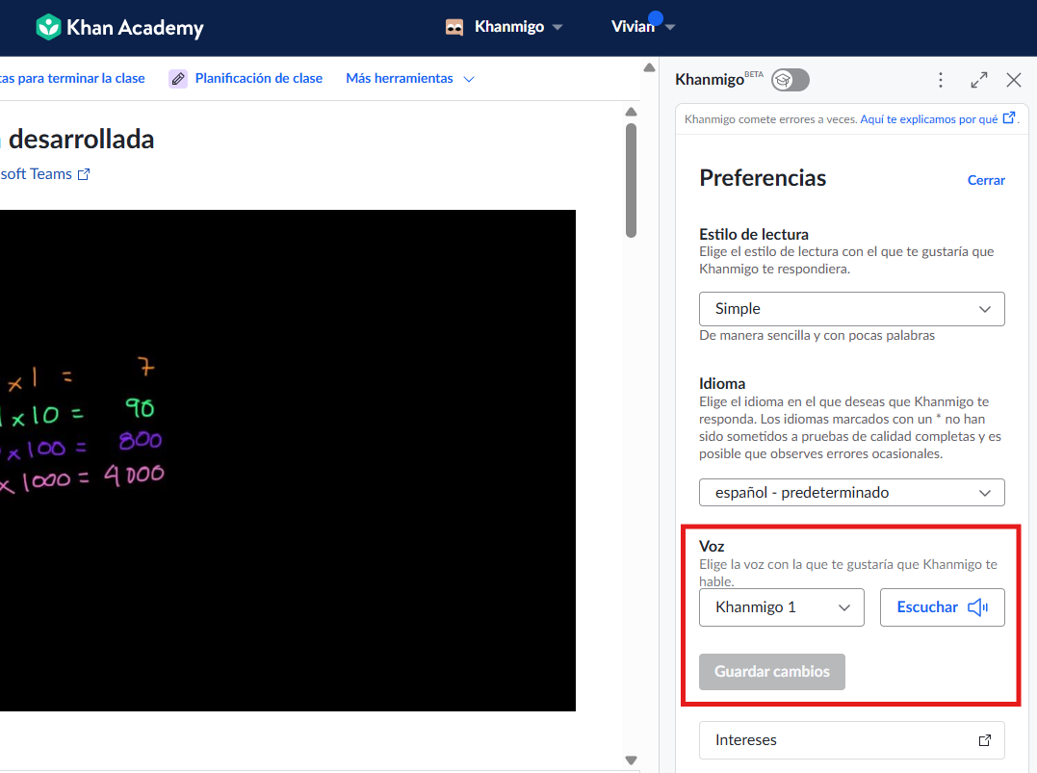The height and width of the screenshot is (773, 1037).
Task: Open the Khanmigo panel options menu
Action: [x=941, y=80]
